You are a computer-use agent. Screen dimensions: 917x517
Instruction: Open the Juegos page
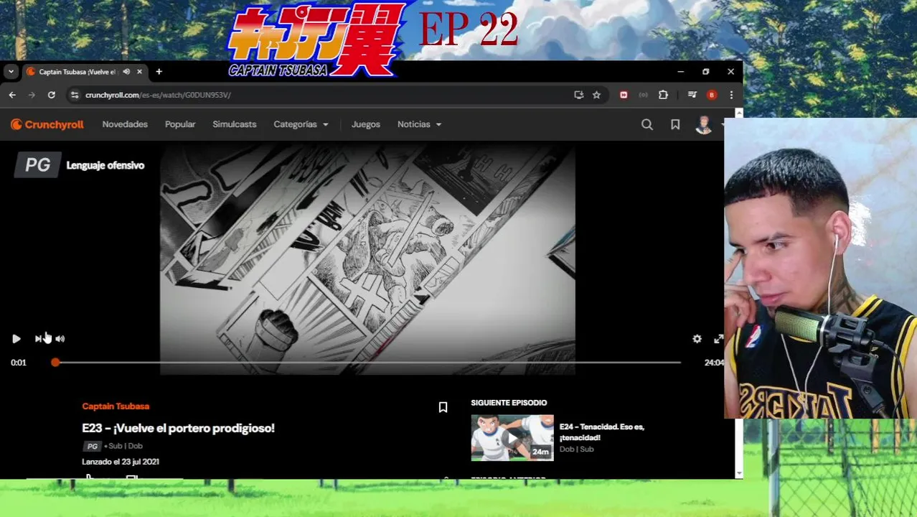pos(366,124)
